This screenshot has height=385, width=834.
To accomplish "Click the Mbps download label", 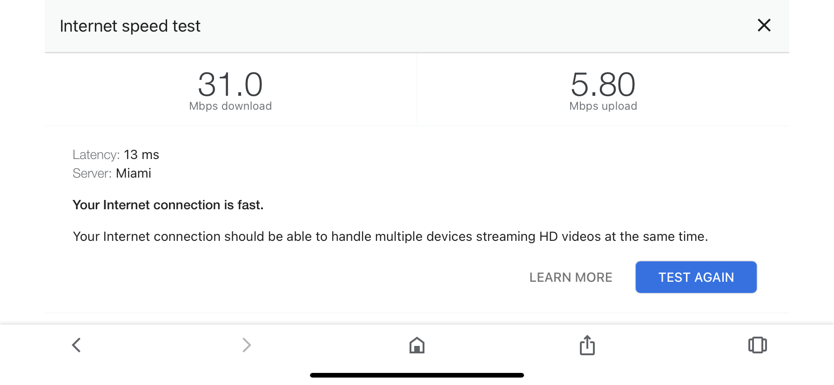I will click(x=230, y=106).
